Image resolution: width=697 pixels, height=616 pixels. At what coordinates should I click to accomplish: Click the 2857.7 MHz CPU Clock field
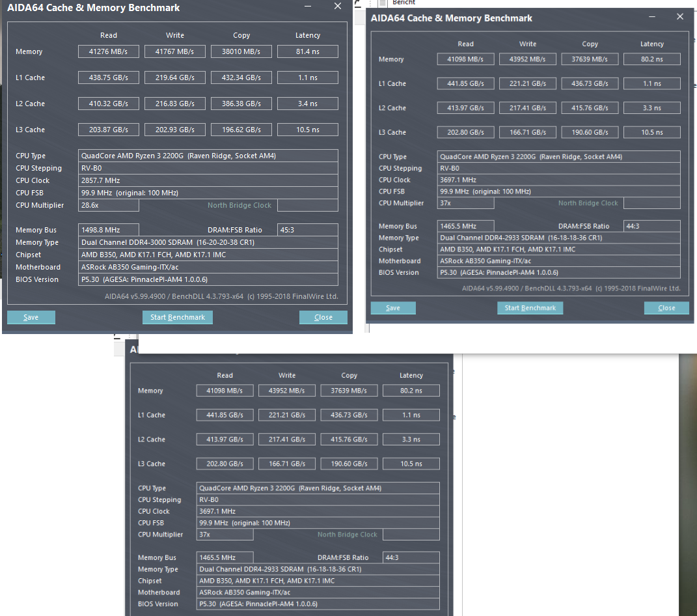click(x=208, y=180)
